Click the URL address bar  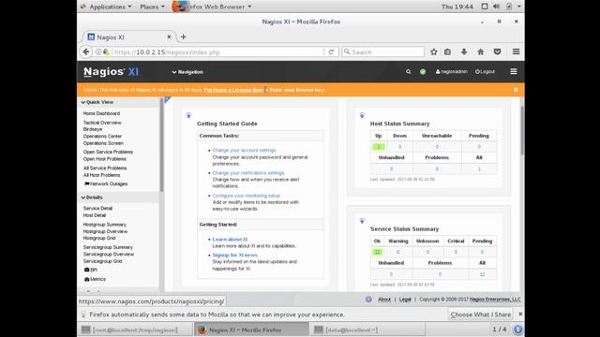218,52
